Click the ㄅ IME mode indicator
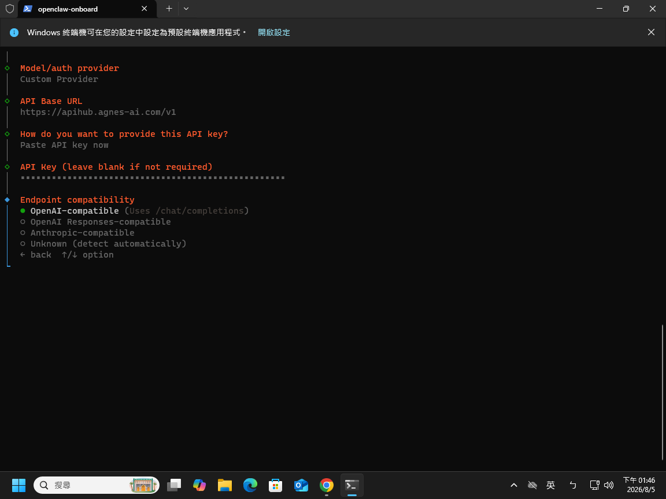This screenshot has height=499, width=666. click(x=572, y=485)
